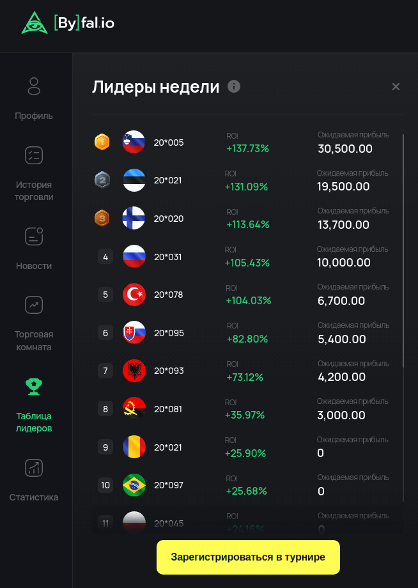Click the 30,500.00 expected profit value
The image size is (418, 588).
345,149
